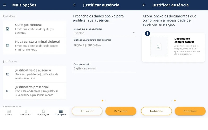Click Anterior on the document attachment screen
This screenshot has height=130, width=208.
[156, 111]
